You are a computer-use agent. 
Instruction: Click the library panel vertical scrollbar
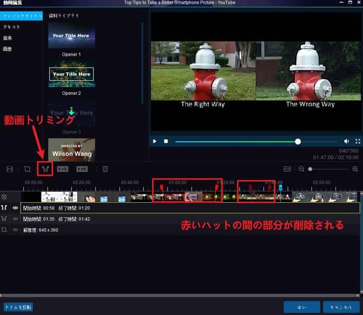143,63
